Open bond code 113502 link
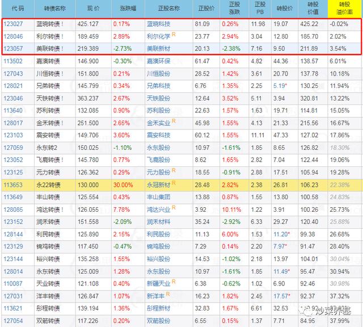 [13, 61]
